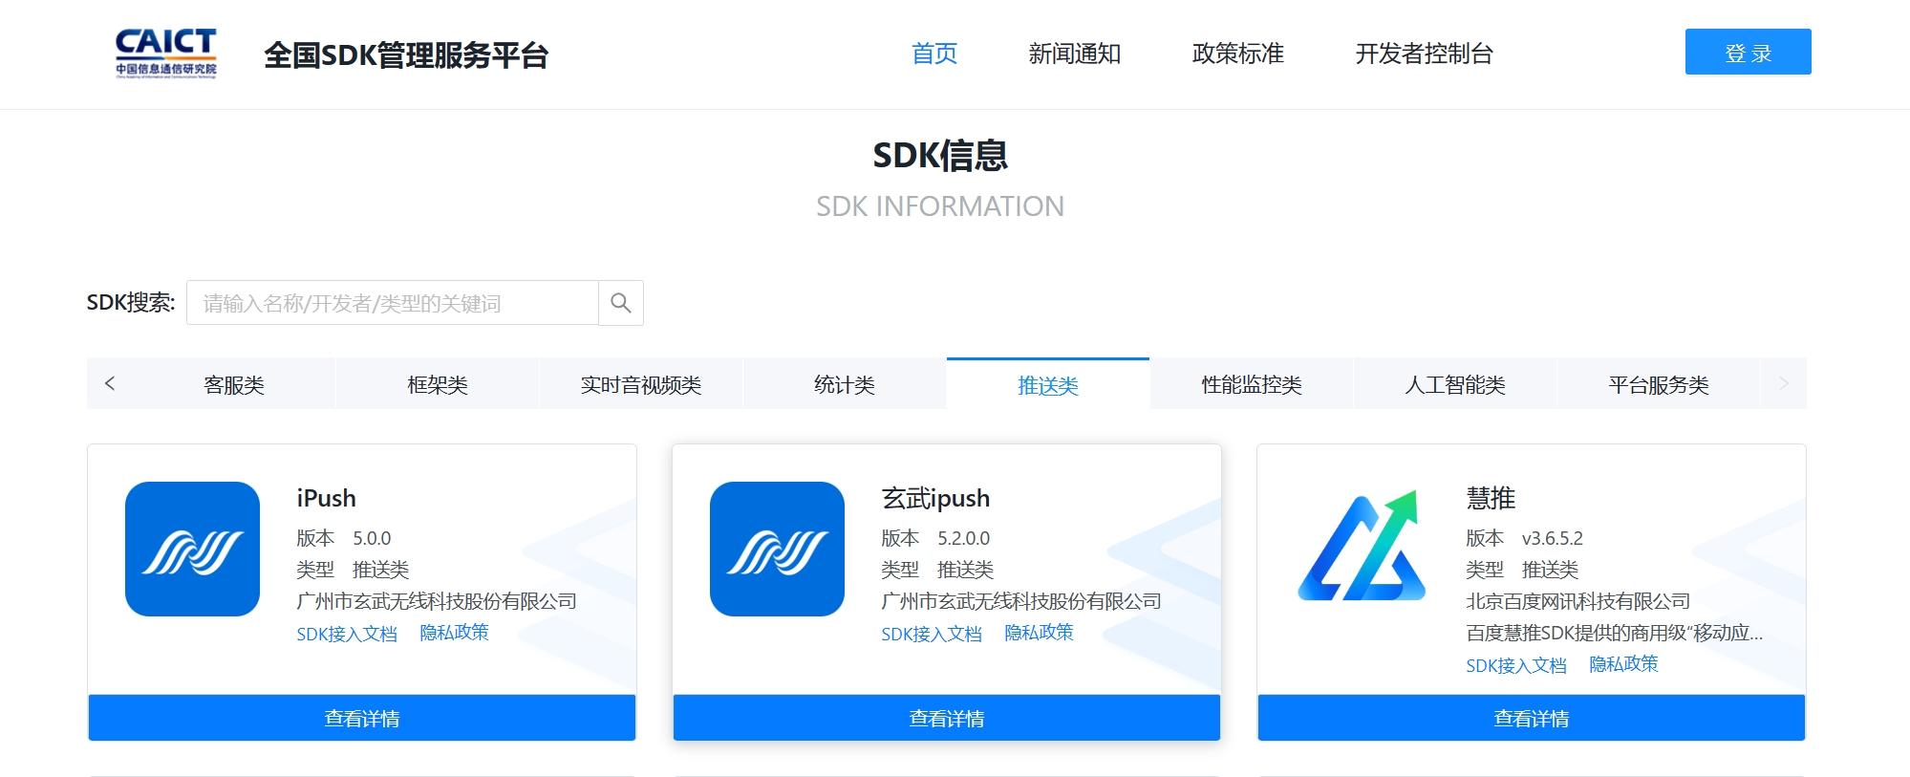
Task: Click 查看详情 for 玄武ipush
Action: click(x=947, y=718)
